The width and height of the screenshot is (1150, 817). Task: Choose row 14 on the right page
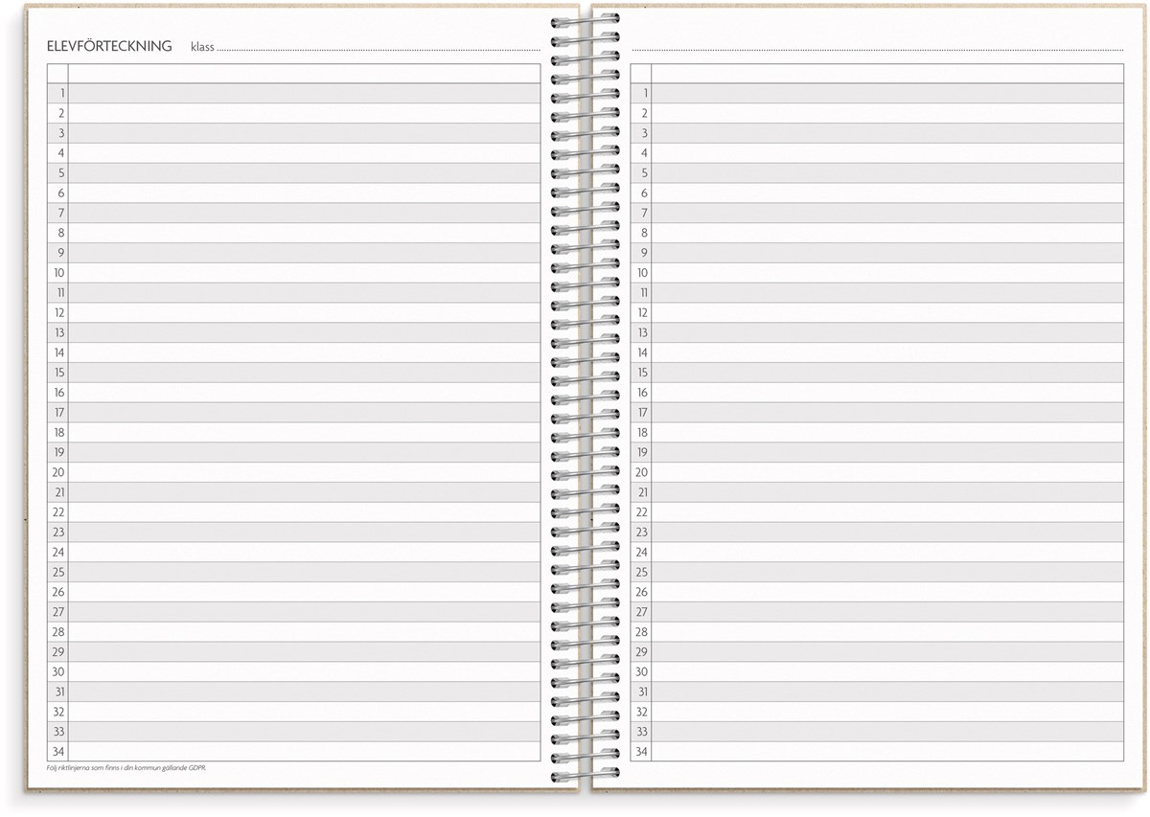886,352
